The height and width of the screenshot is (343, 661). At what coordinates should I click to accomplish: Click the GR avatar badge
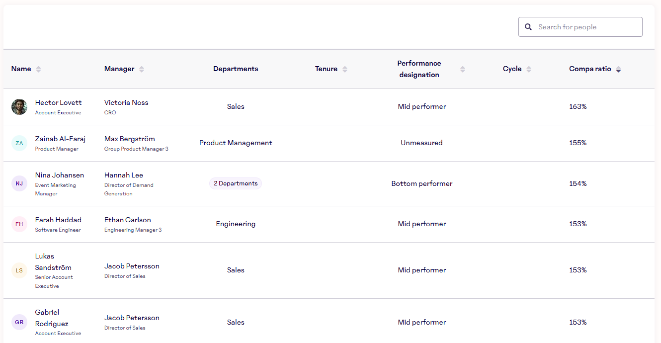[x=19, y=322]
